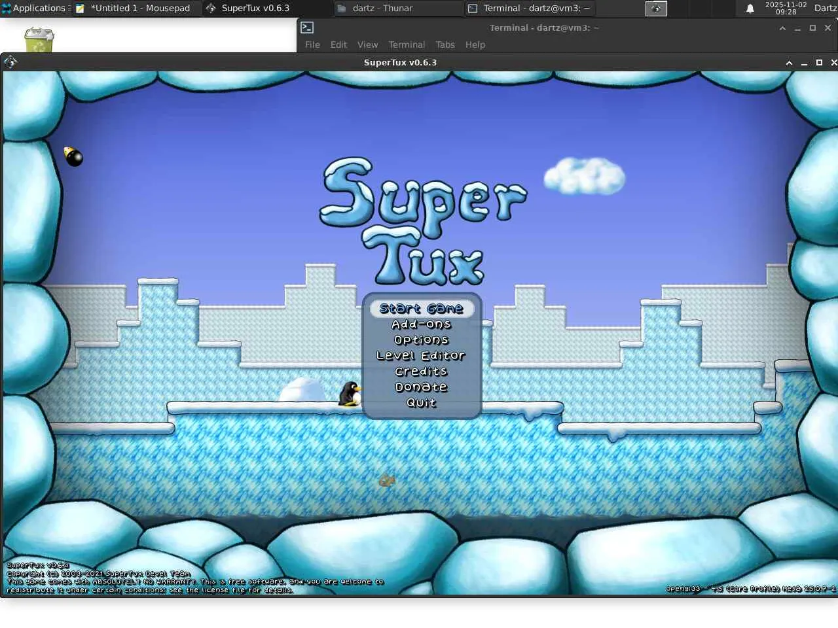This screenshot has height=628, width=838.
Task: Switch to the dartz Thunar taskbar window
Action: pos(398,9)
